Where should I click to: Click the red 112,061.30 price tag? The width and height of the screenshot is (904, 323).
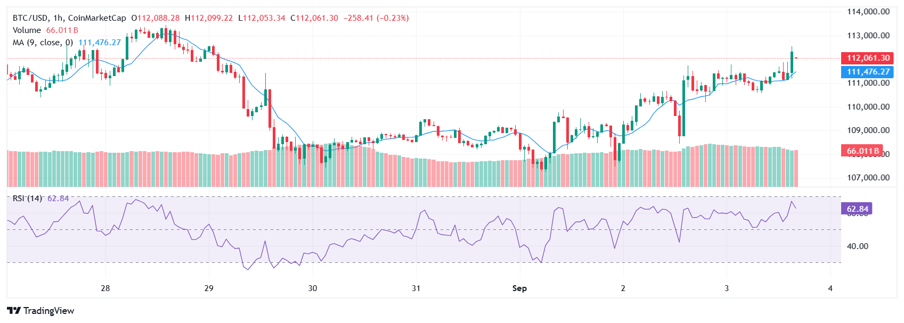click(x=868, y=58)
